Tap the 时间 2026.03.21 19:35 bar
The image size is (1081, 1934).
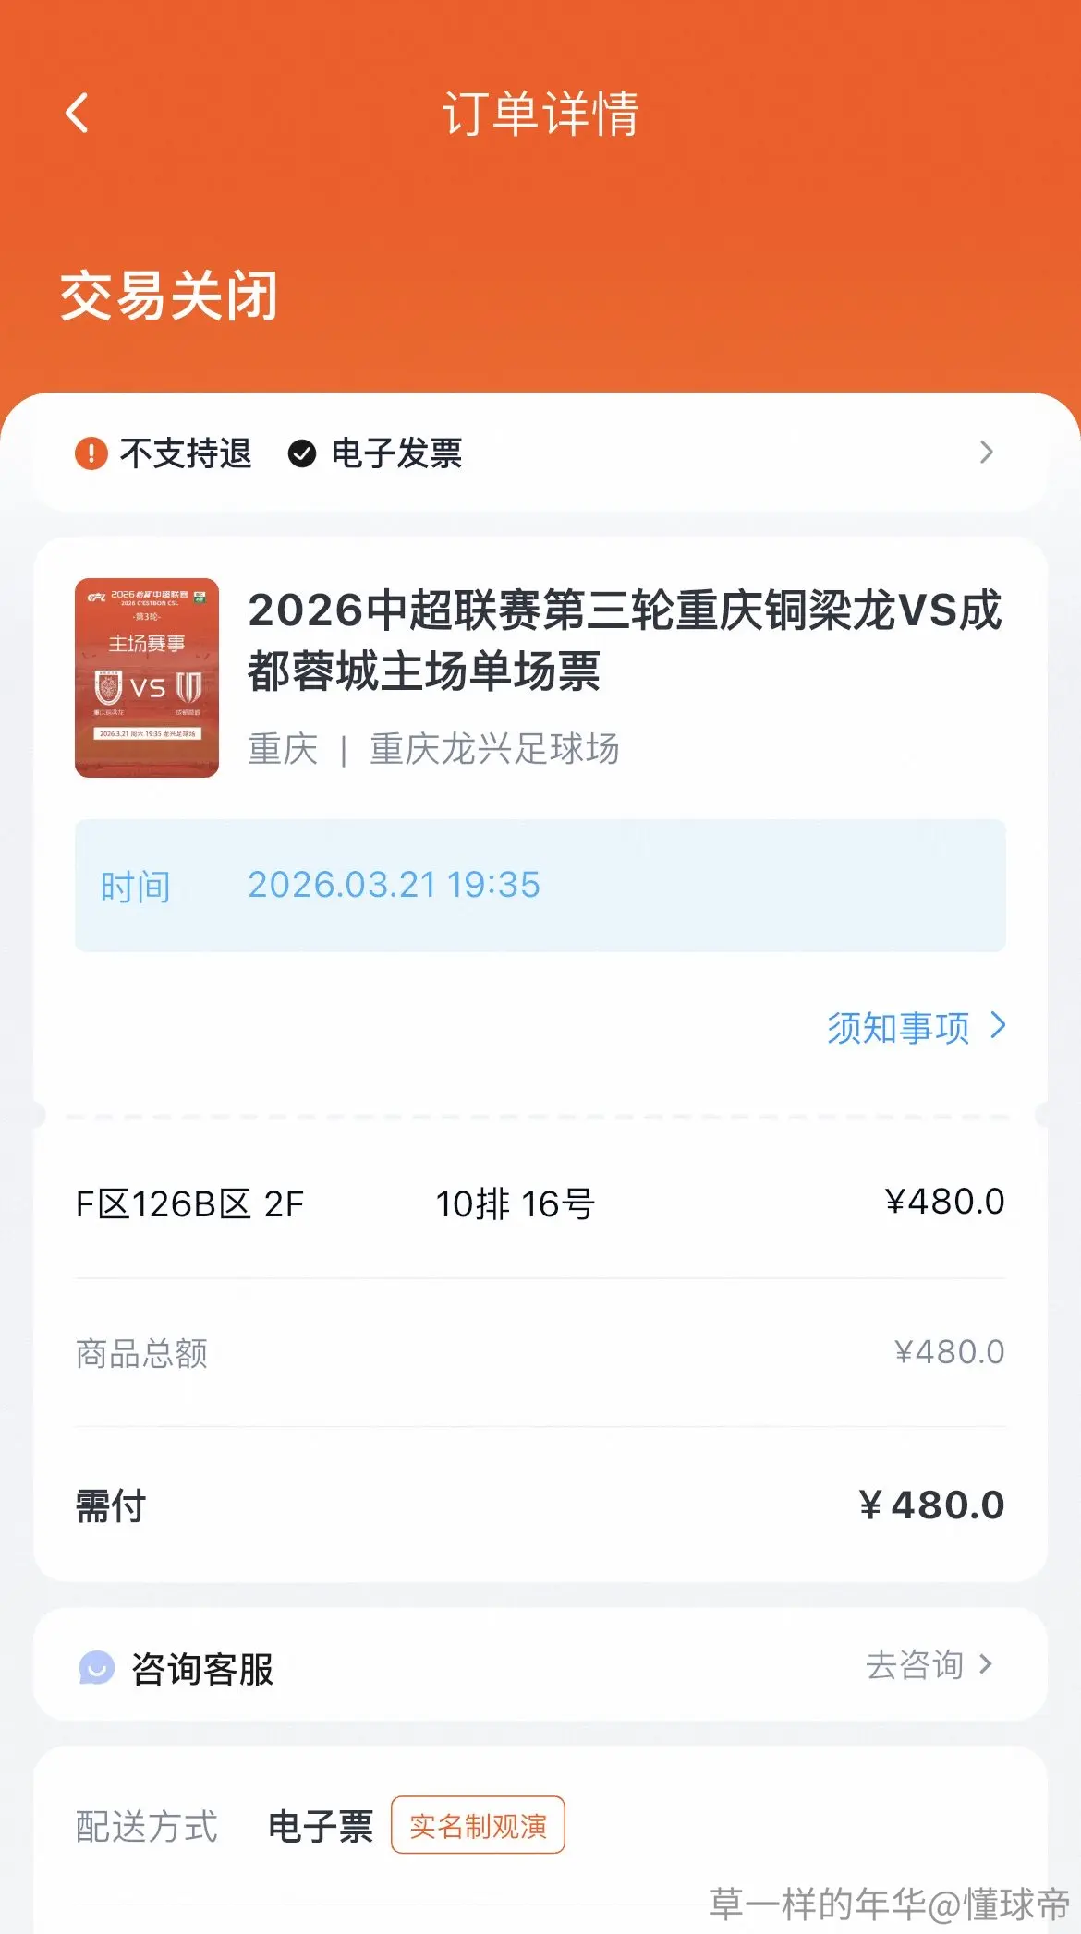tap(540, 886)
